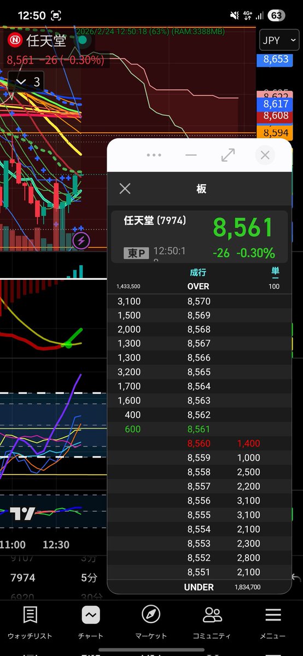Tap the 成行 market order header
Viewport: 303px width, 656px height.
pos(198,272)
